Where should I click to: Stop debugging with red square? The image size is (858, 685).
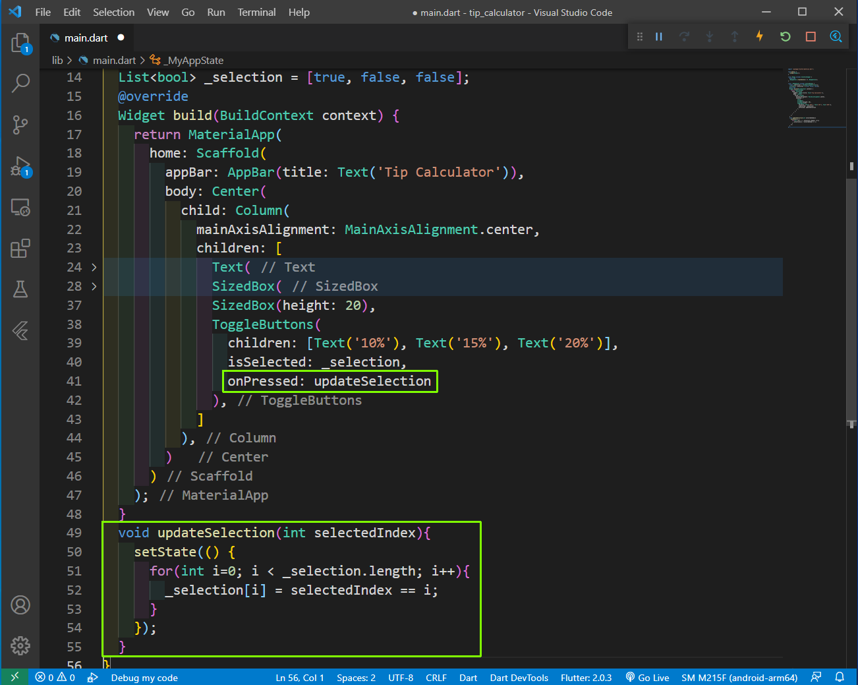pyautogui.click(x=811, y=37)
